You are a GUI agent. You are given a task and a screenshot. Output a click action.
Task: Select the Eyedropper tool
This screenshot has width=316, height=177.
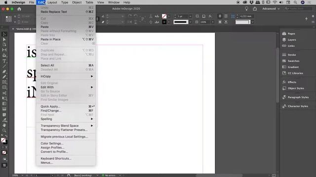[x=4, y=120]
